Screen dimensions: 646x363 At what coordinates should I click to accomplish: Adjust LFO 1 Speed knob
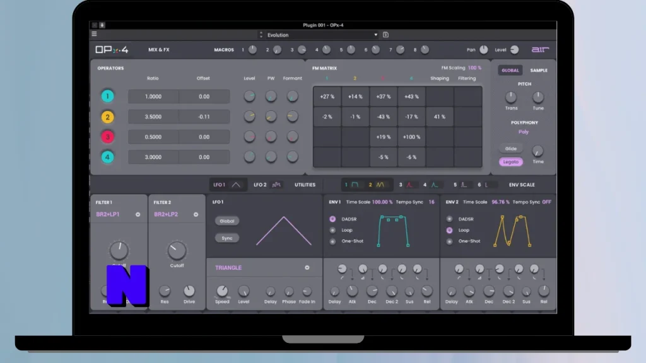222,291
